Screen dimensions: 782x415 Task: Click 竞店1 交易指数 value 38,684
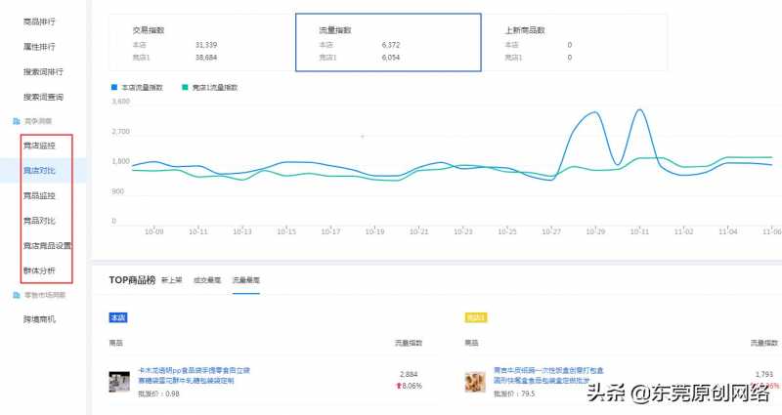coord(206,58)
